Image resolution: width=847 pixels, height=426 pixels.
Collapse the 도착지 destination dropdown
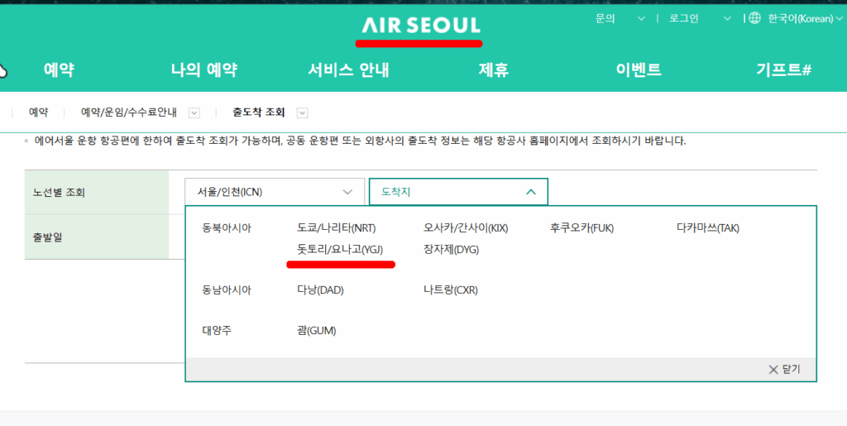458,192
